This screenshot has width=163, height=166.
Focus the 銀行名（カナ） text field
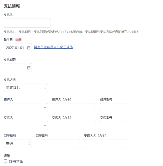74,107
